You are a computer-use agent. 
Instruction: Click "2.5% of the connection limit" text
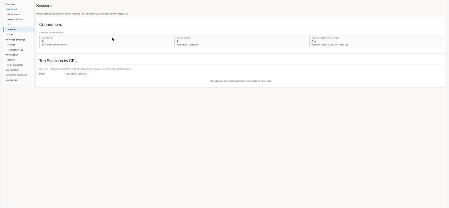pos(55,45)
